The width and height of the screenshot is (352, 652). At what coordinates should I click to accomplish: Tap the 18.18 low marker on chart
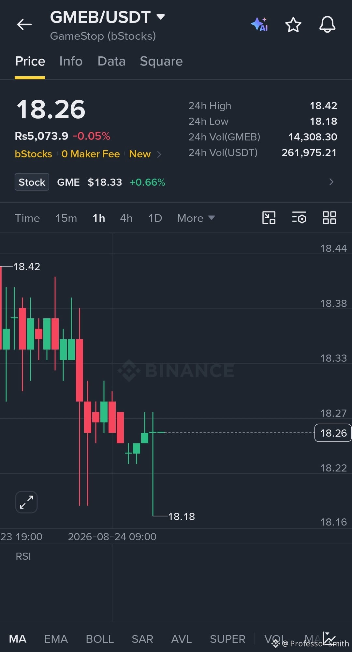click(182, 516)
